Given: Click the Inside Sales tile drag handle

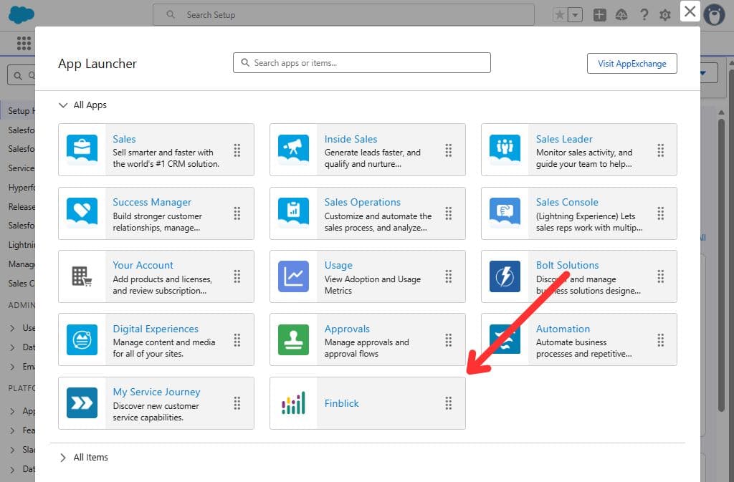Looking at the screenshot, I should pyautogui.click(x=449, y=150).
